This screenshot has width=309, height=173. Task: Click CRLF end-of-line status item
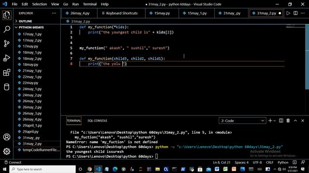click(269, 162)
